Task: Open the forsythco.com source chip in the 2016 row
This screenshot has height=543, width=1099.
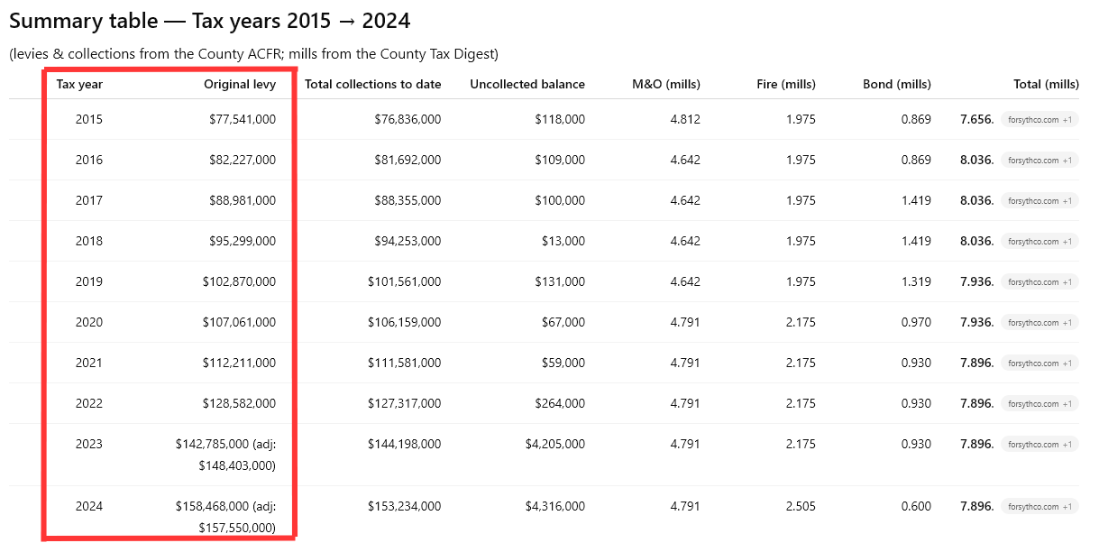Action: [x=1039, y=160]
